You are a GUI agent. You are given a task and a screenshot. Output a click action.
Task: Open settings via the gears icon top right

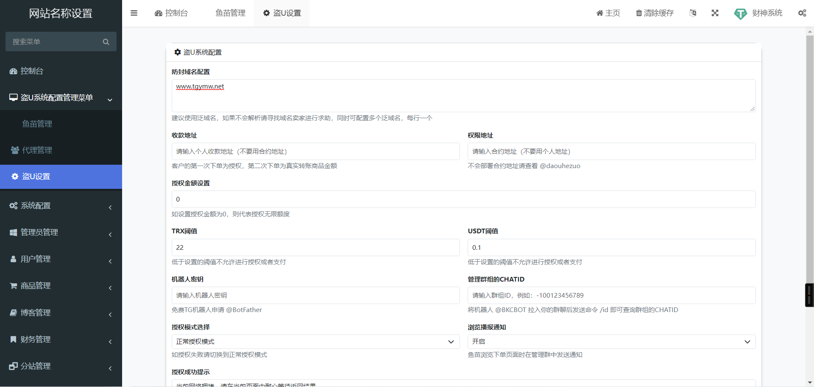tap(802, 13)
